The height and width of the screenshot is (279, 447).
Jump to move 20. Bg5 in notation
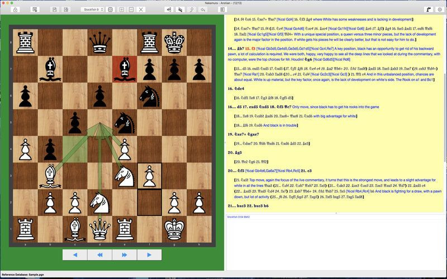pyautogui.click(x=235, y=152)
